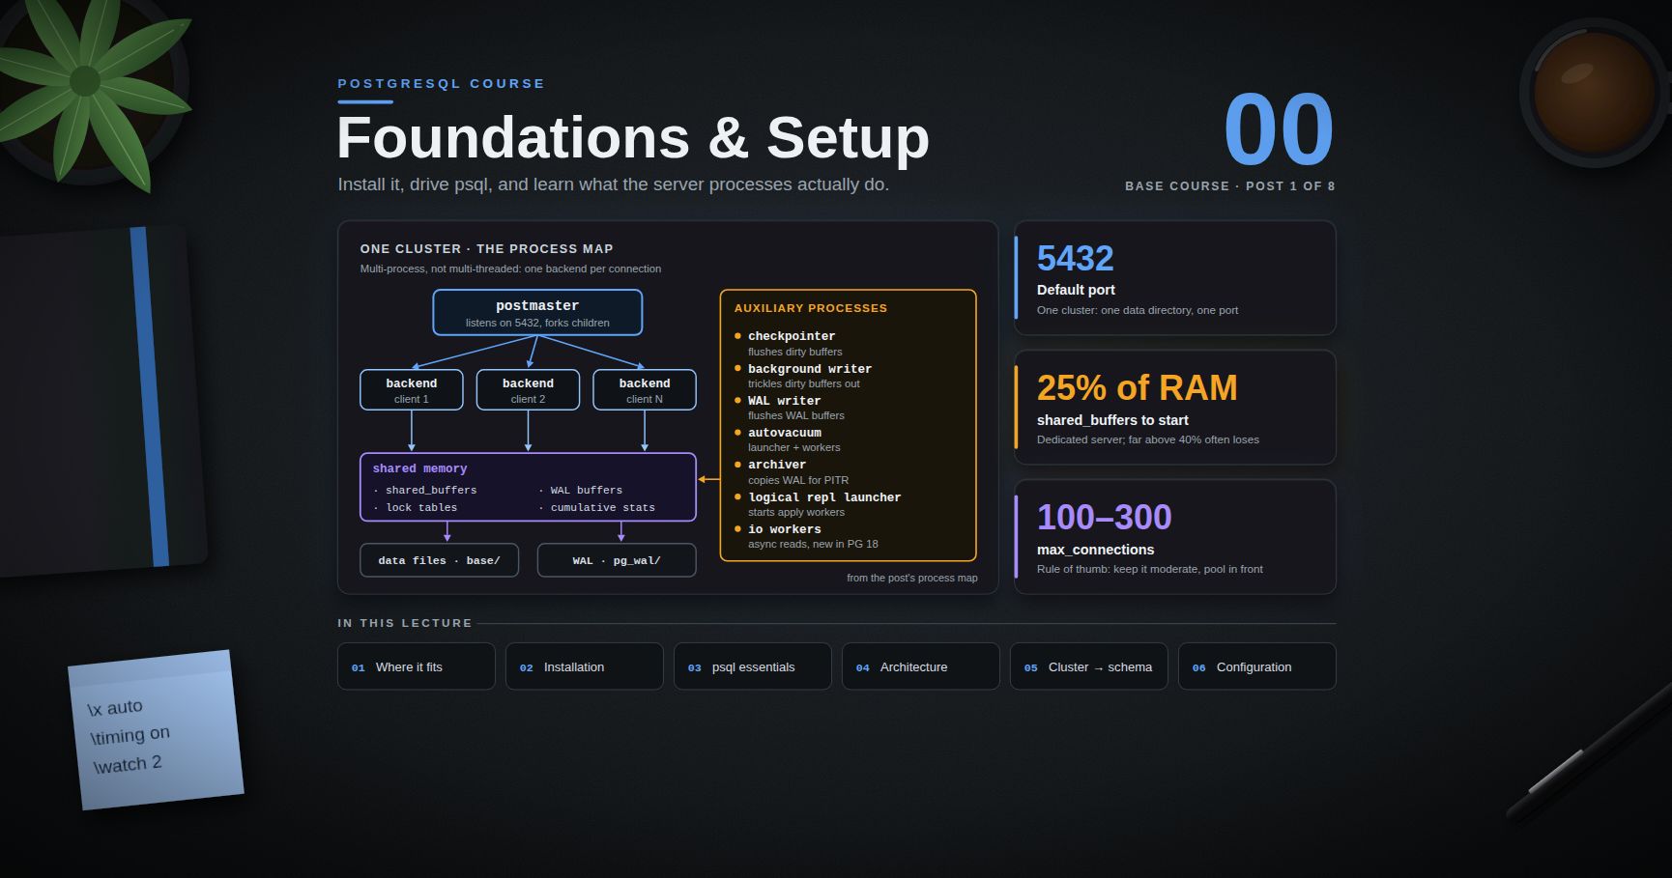Jump to the Cluster → schema section
This screenshot has height=878, width=1672.
[1088, 666]
